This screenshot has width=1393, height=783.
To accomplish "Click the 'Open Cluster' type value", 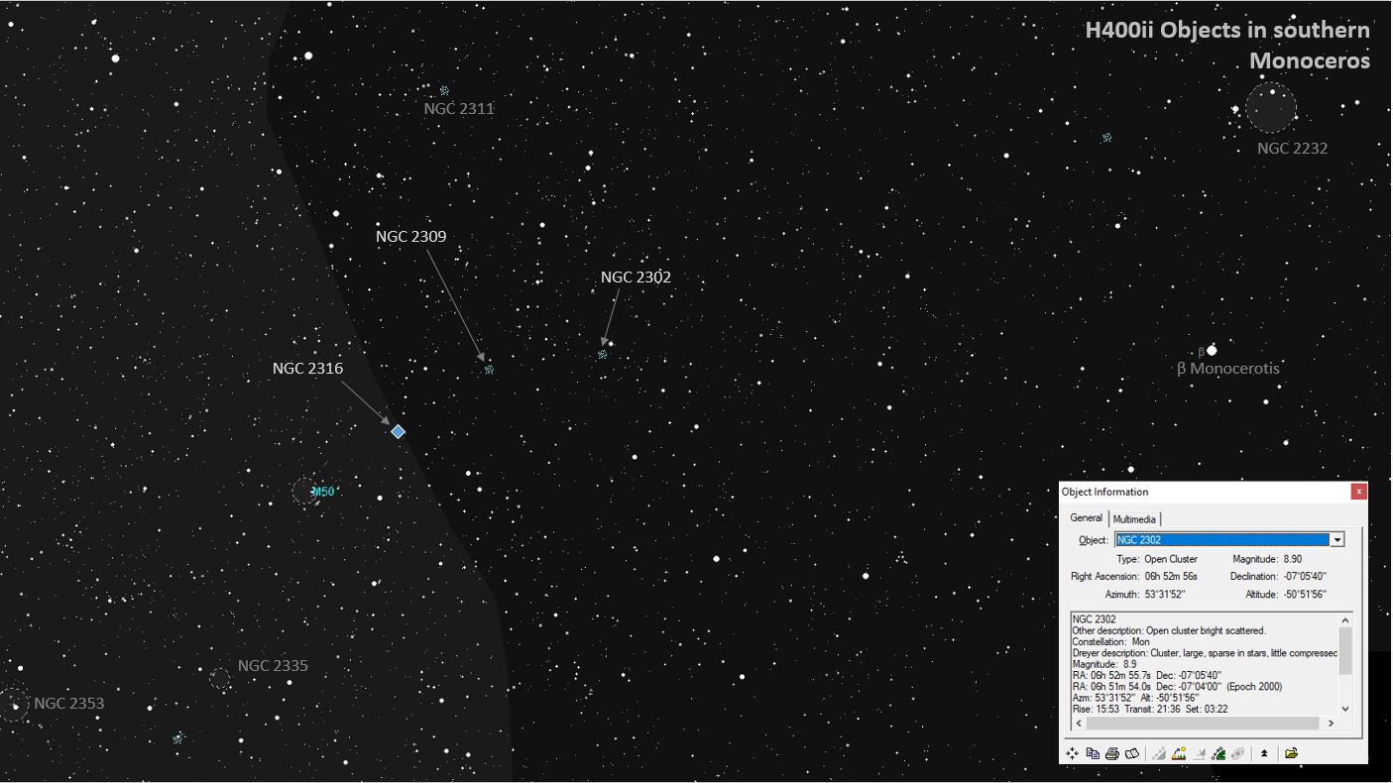I will [x=1171, y=559].
